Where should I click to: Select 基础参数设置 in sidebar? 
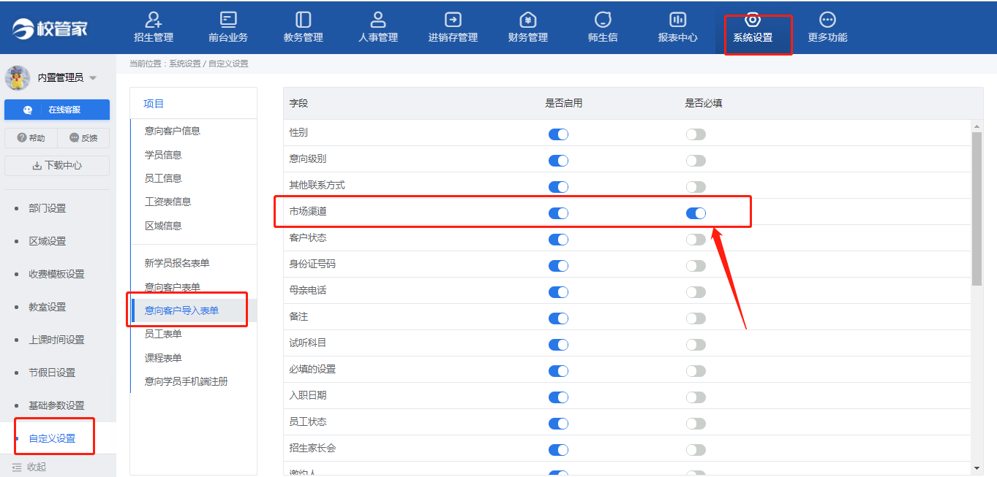click(x=56, y=405)
